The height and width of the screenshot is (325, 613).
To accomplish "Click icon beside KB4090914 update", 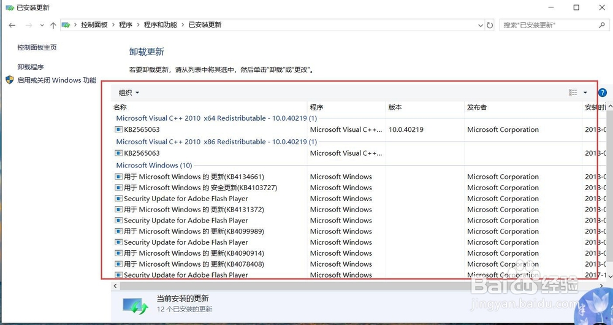I will (118, 253).
